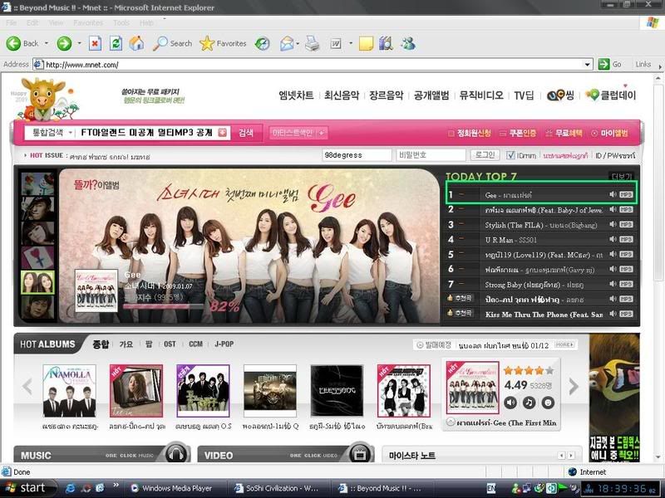Open 최신음악 navigation link
Image resolution: width=665 pixels, height=498 pixels.
tap(342, 95)
